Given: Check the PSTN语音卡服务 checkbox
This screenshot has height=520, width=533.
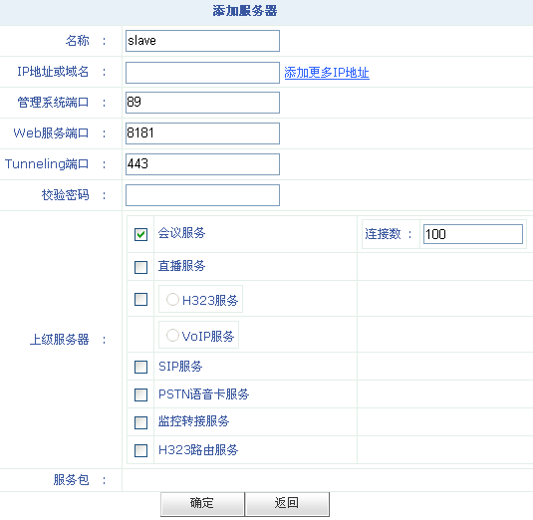Looking at the screenshot, I should (140, 394).
